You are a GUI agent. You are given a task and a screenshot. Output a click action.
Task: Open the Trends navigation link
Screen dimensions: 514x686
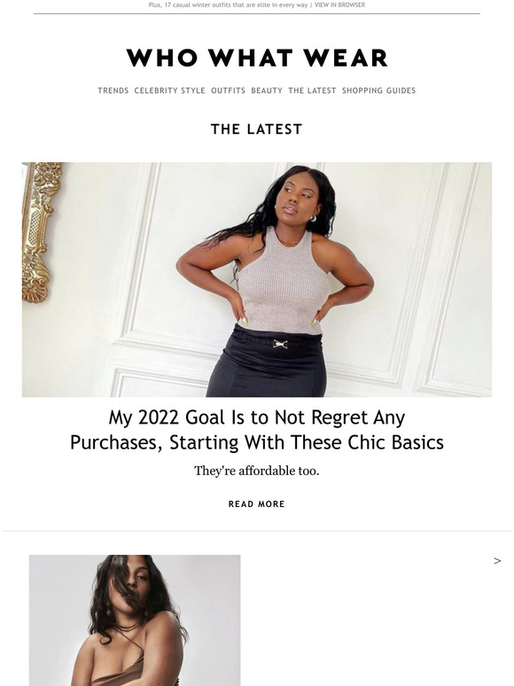tap(113, 90)
